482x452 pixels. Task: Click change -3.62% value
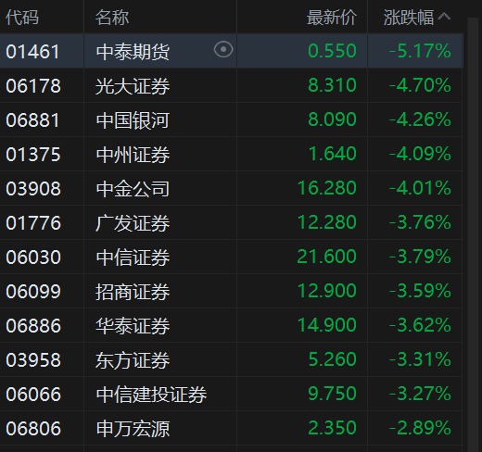(x=420, y=325)
